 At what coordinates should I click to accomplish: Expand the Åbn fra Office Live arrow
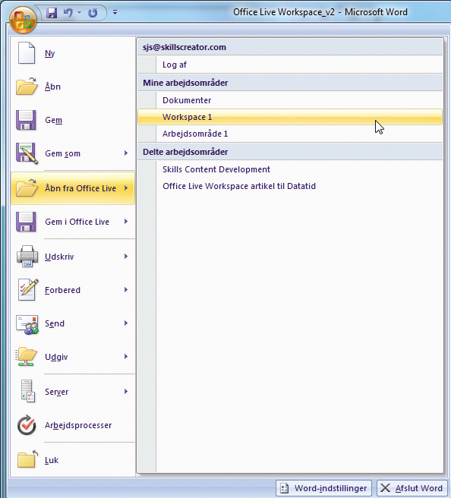(x=126, y=188)
